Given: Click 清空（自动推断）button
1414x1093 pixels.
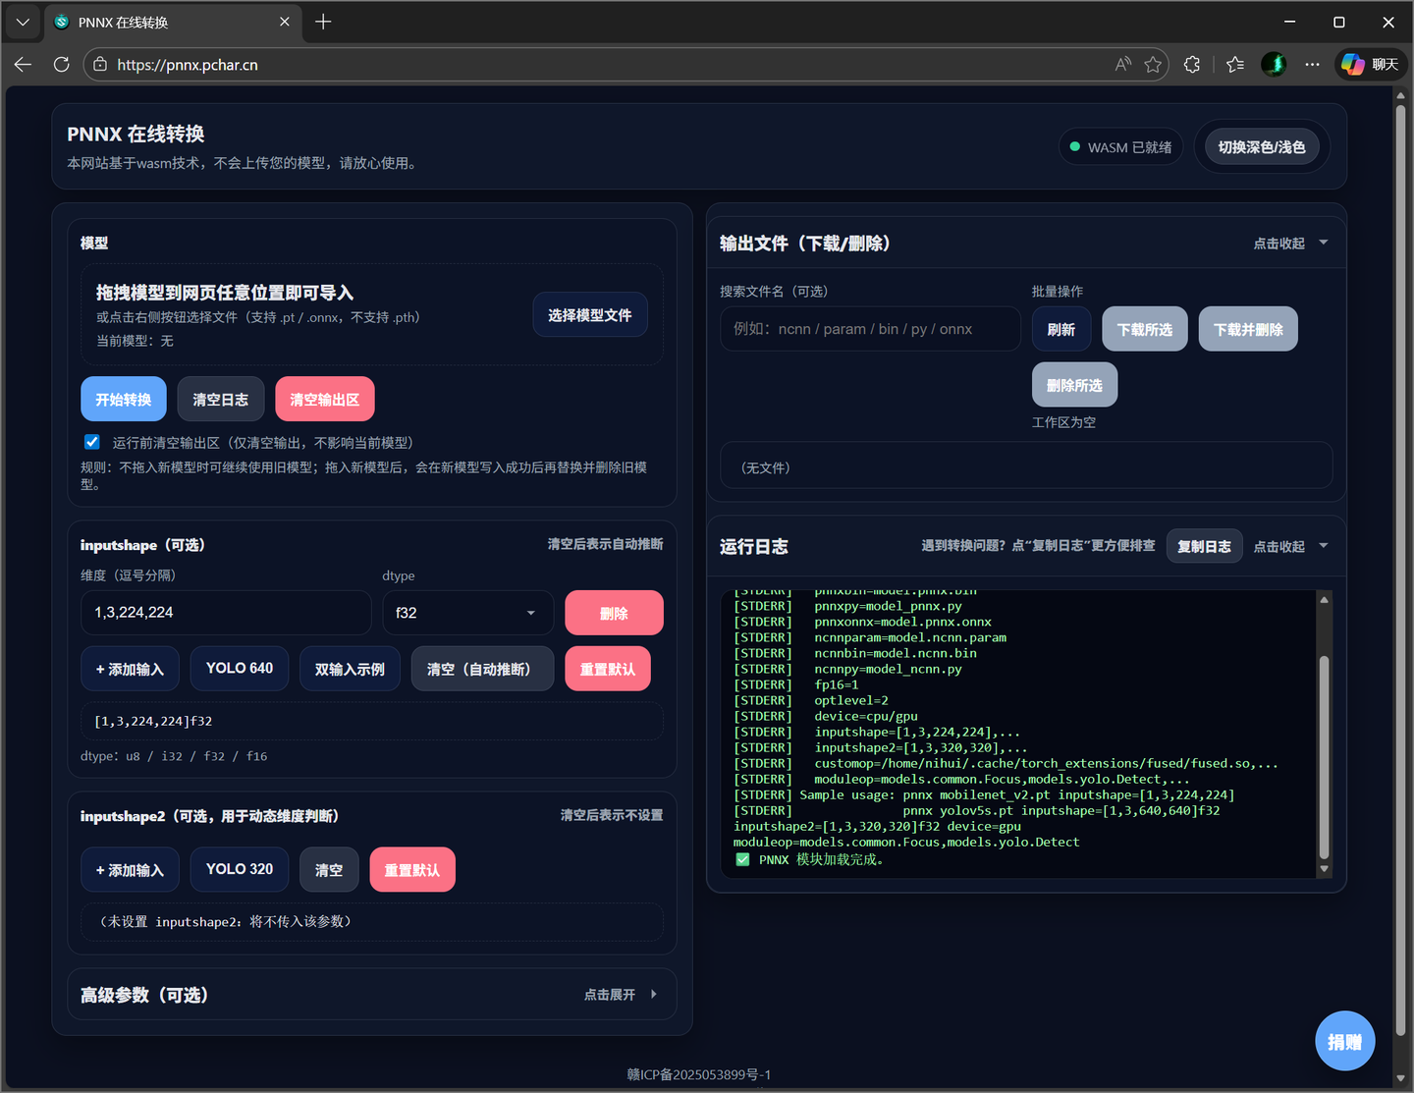Looking at the screenshot, I should (x=482, y=669).
